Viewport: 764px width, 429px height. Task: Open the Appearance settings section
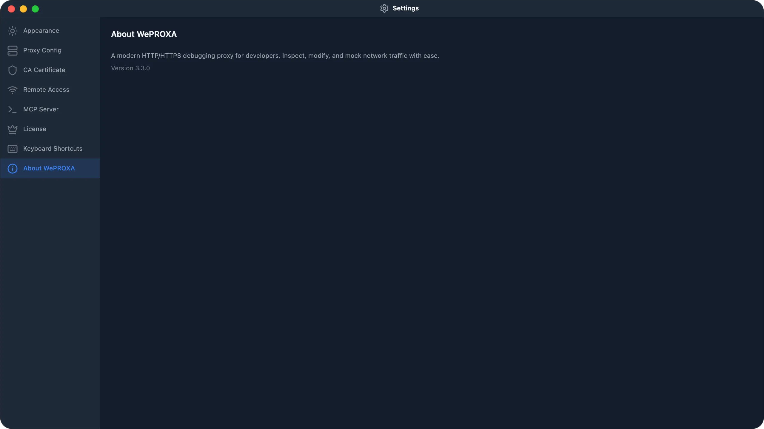coord(50,31)
